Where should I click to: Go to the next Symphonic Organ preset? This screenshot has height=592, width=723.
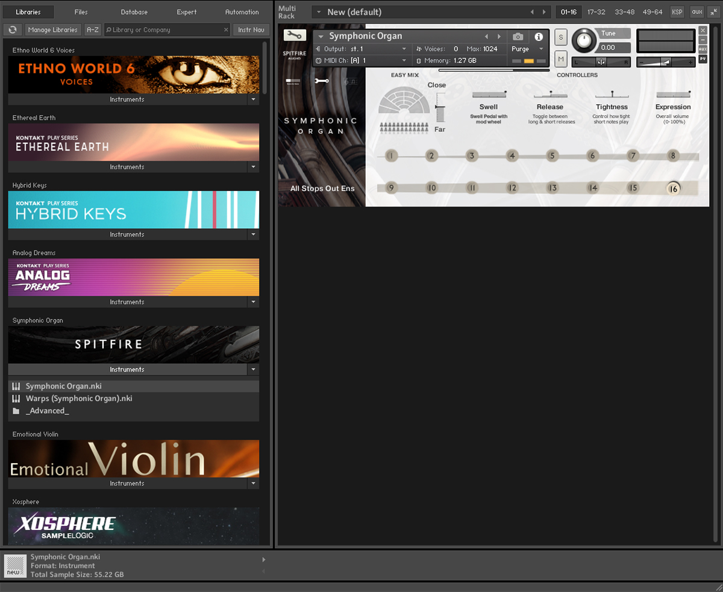(x=499, y=37)
